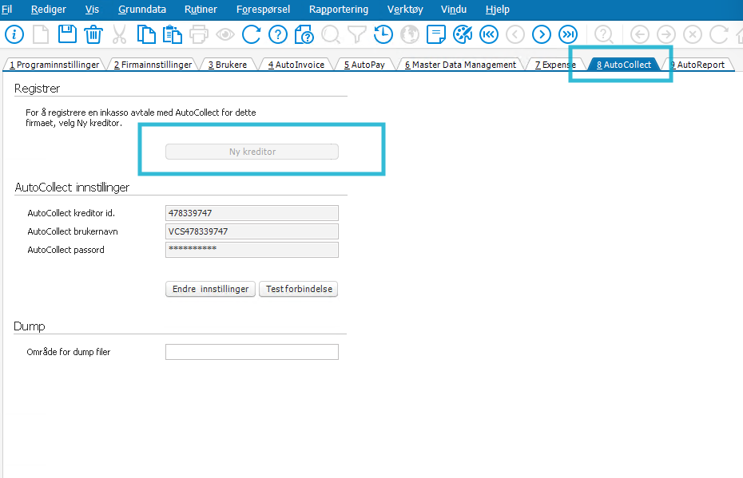The image size is (743, 478).
Task: Click the AutoCollect passord field
Action: coord(252,250)
